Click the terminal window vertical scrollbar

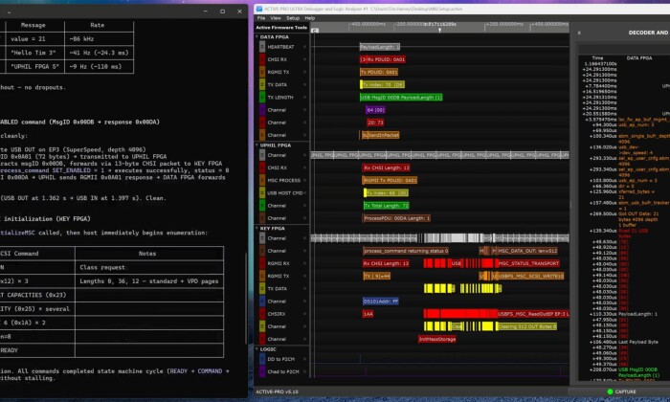(246, 299)
